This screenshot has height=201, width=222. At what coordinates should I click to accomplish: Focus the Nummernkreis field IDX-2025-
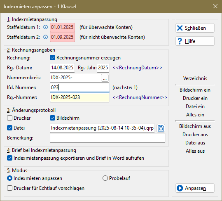(x=75, y=78)
